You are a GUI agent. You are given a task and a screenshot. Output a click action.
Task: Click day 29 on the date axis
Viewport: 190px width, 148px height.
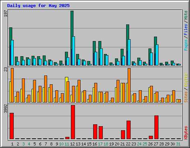click(167, 144)
